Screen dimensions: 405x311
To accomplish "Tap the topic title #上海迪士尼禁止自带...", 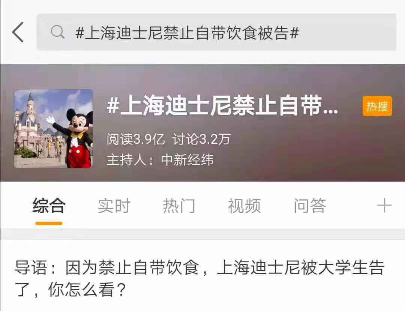I will 222,106.
